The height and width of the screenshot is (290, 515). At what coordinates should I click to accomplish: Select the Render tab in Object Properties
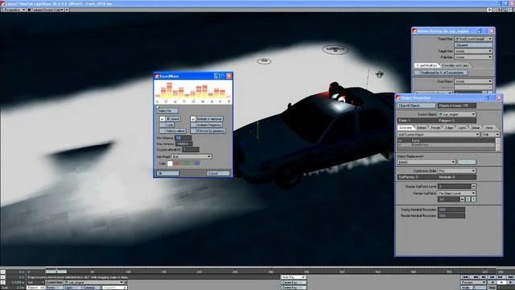pos(435,127)
